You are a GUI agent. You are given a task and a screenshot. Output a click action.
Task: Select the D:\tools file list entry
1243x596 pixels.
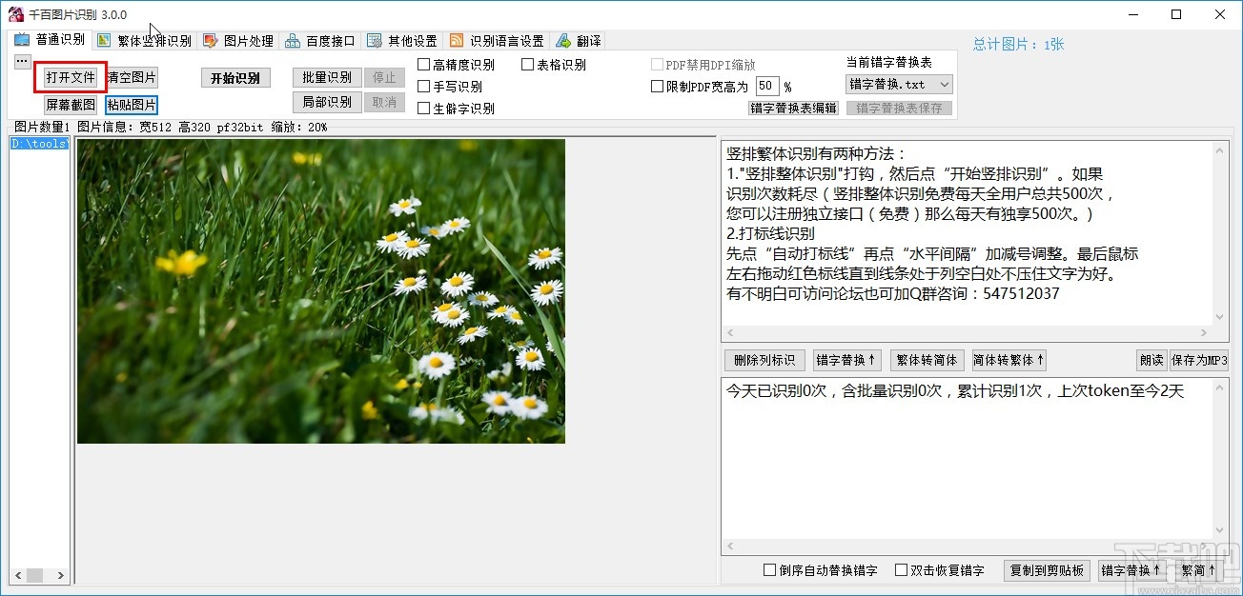pos(39,144)
